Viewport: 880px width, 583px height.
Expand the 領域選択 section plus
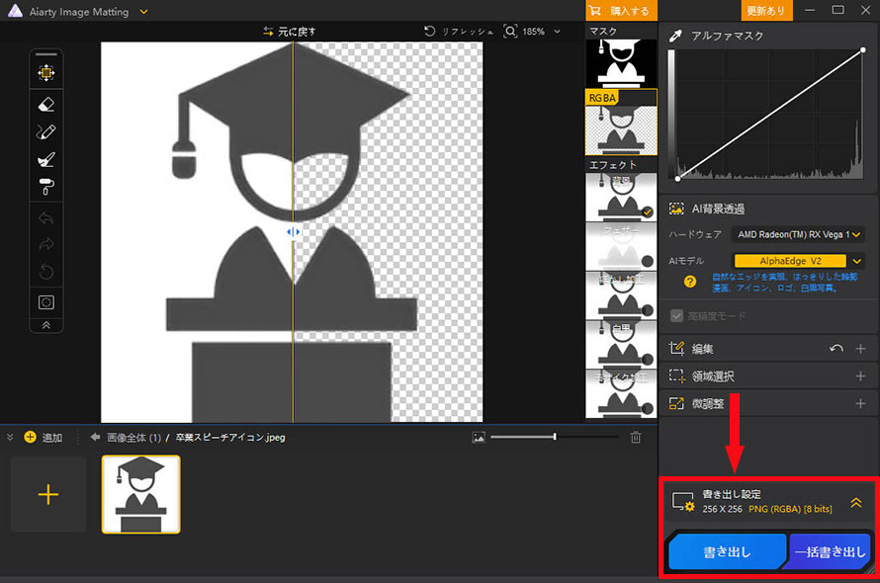860,375
